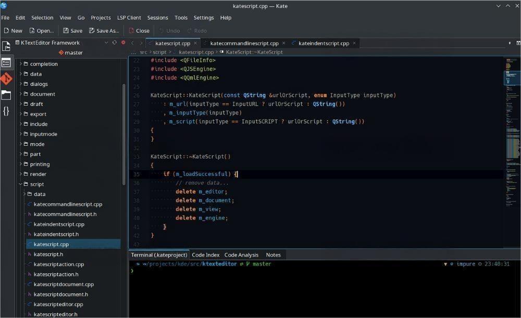Collapse the script folder
This screenshot has width=521, height=318.
point(21,184)
